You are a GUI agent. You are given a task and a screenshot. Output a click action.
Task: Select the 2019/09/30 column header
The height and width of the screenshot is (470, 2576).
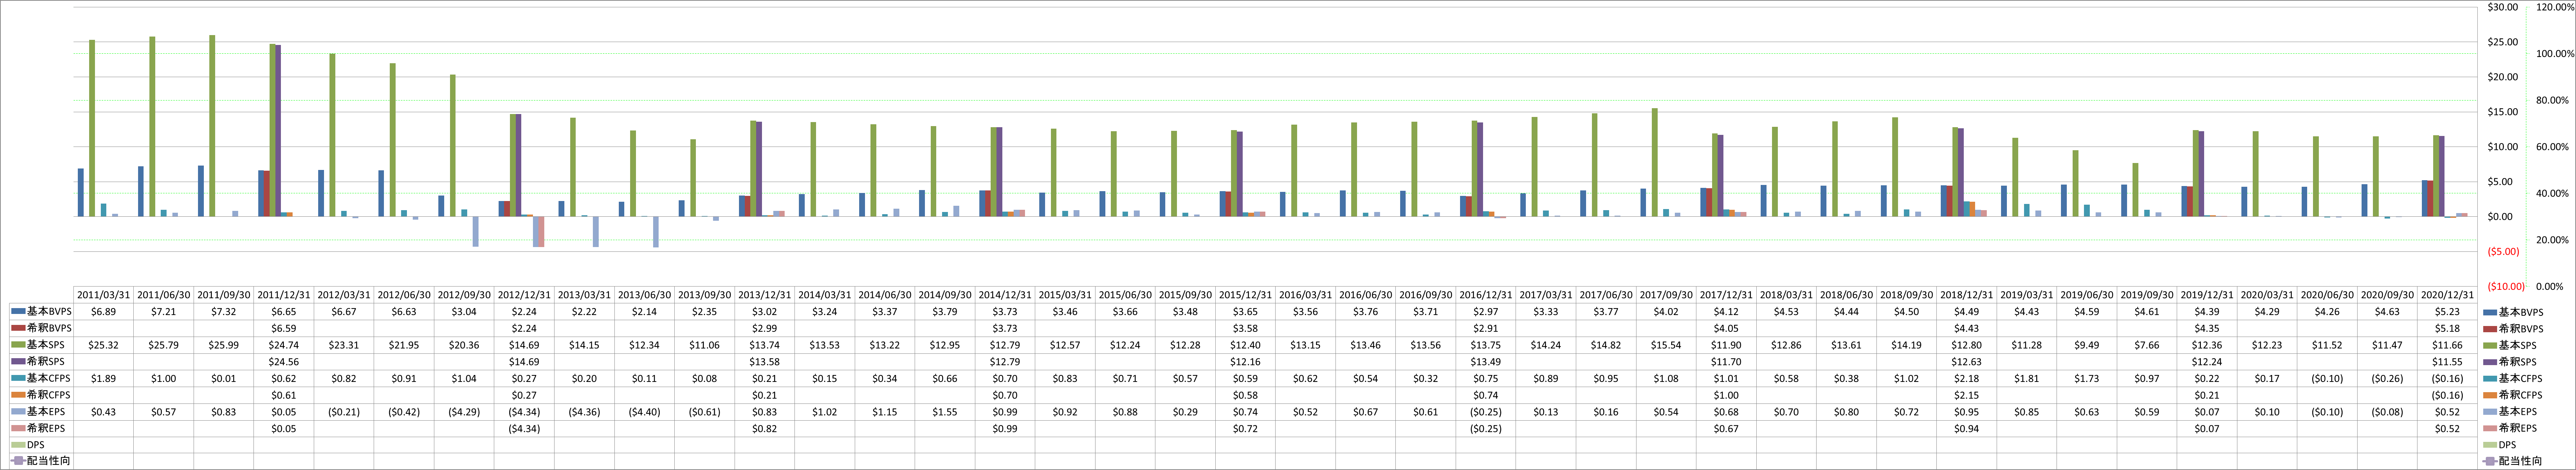tap(2147, 295)
